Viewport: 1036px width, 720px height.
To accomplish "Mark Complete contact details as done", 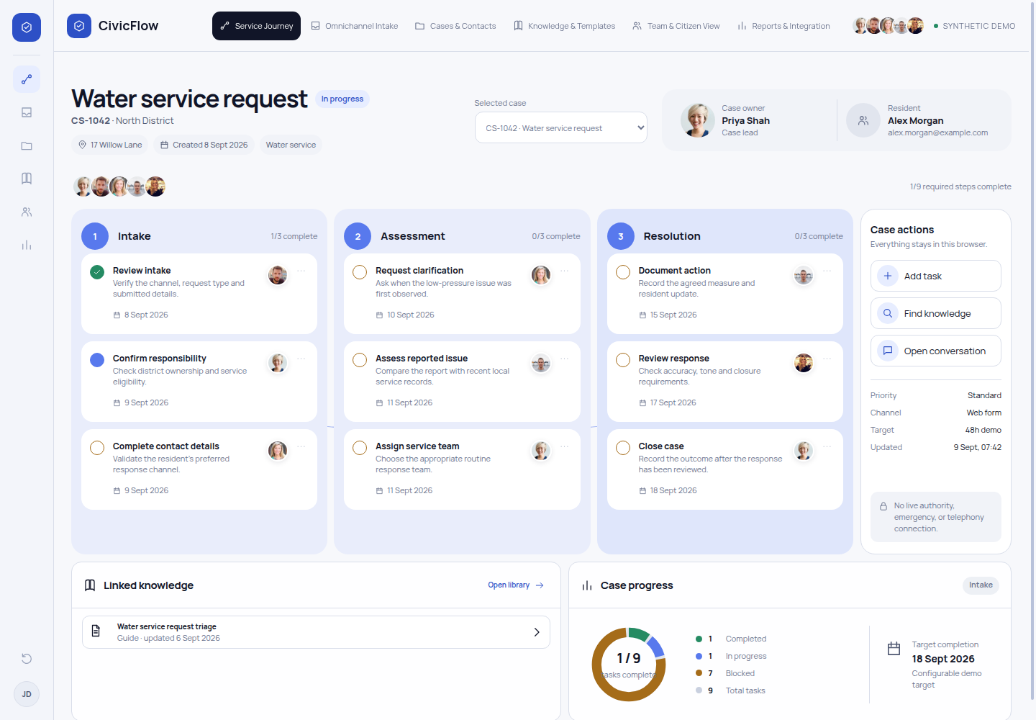I will tap(97, 448).
